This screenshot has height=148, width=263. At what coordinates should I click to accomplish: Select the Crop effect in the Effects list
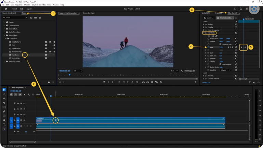coord(13,45)
